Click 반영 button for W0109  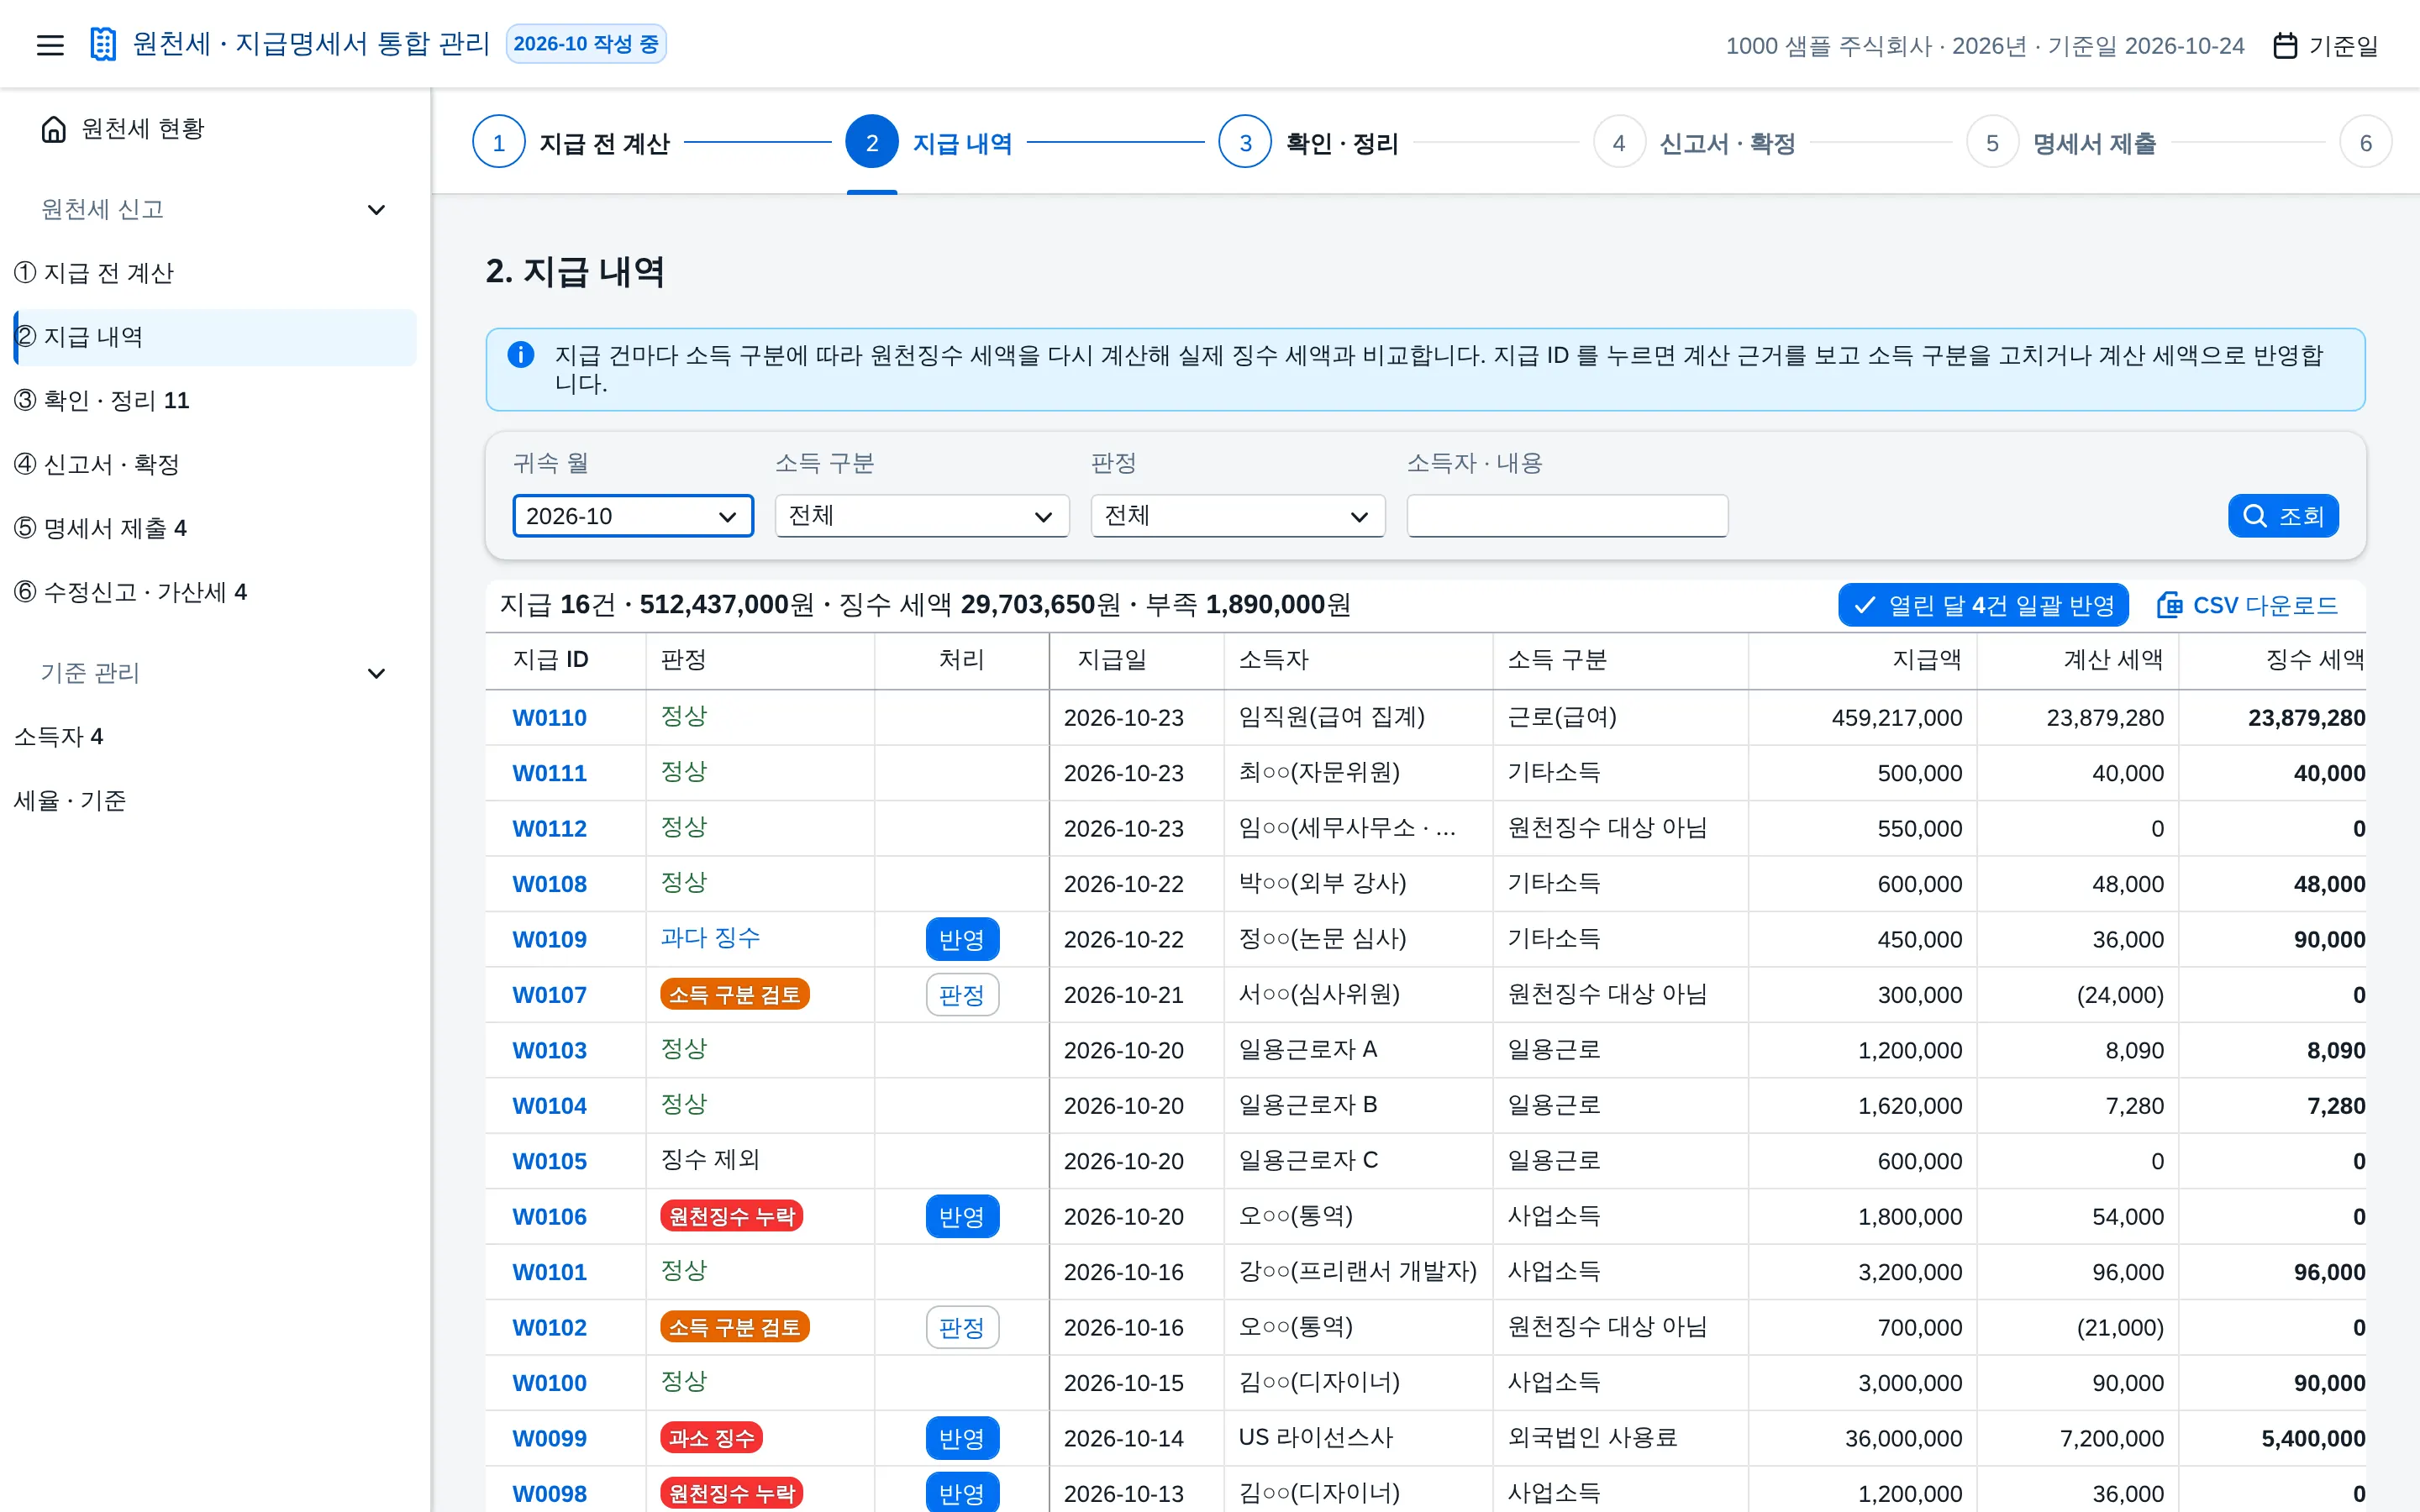pos(962,939)
